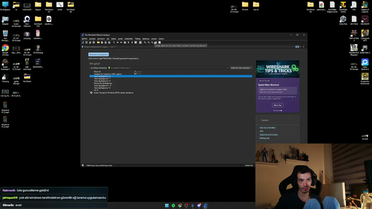Open the Analiz menu

pyautogui.click(x=120, y=39)
